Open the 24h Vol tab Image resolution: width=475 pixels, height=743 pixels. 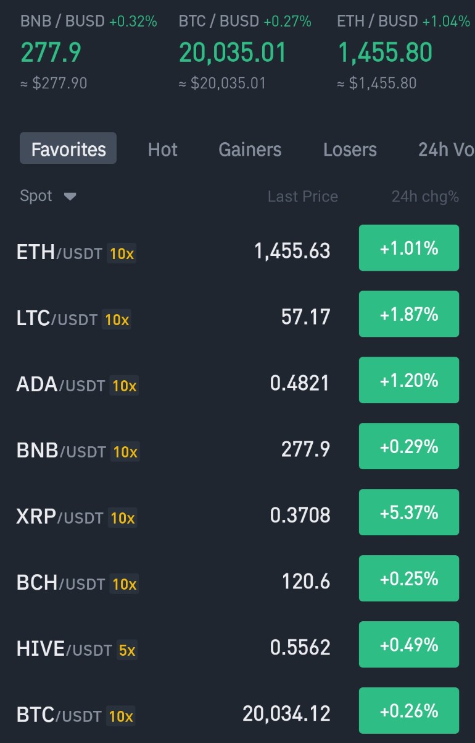coord(447,149)
